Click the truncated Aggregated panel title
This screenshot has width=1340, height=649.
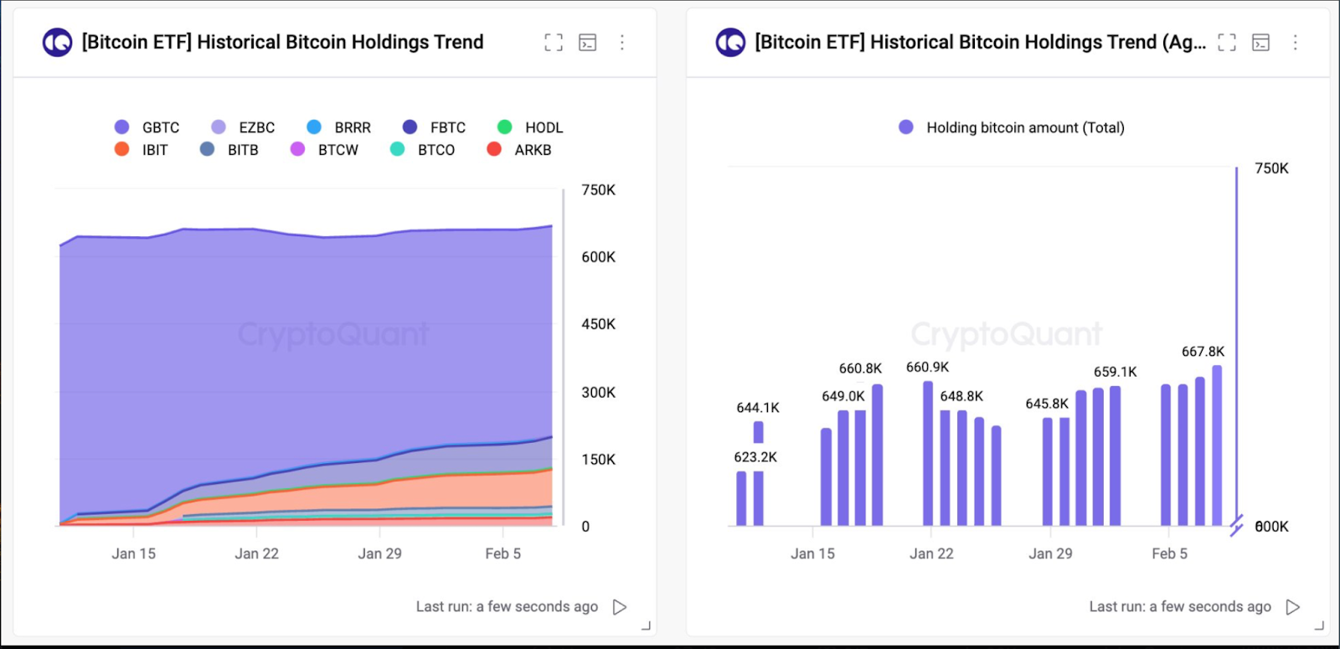click(980, 42)
